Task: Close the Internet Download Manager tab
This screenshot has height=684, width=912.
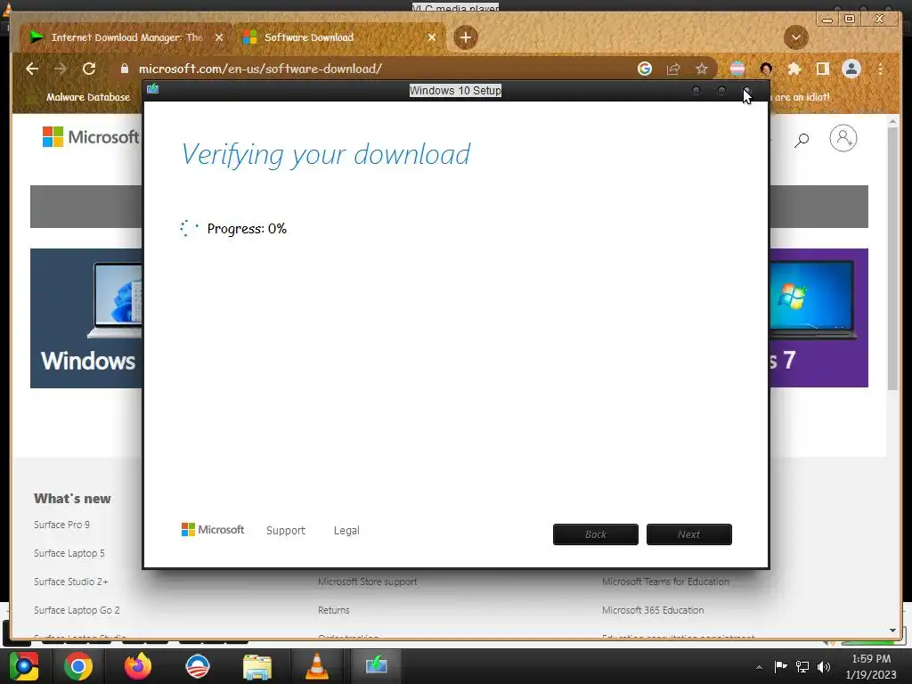Action: tap(219, 37)
